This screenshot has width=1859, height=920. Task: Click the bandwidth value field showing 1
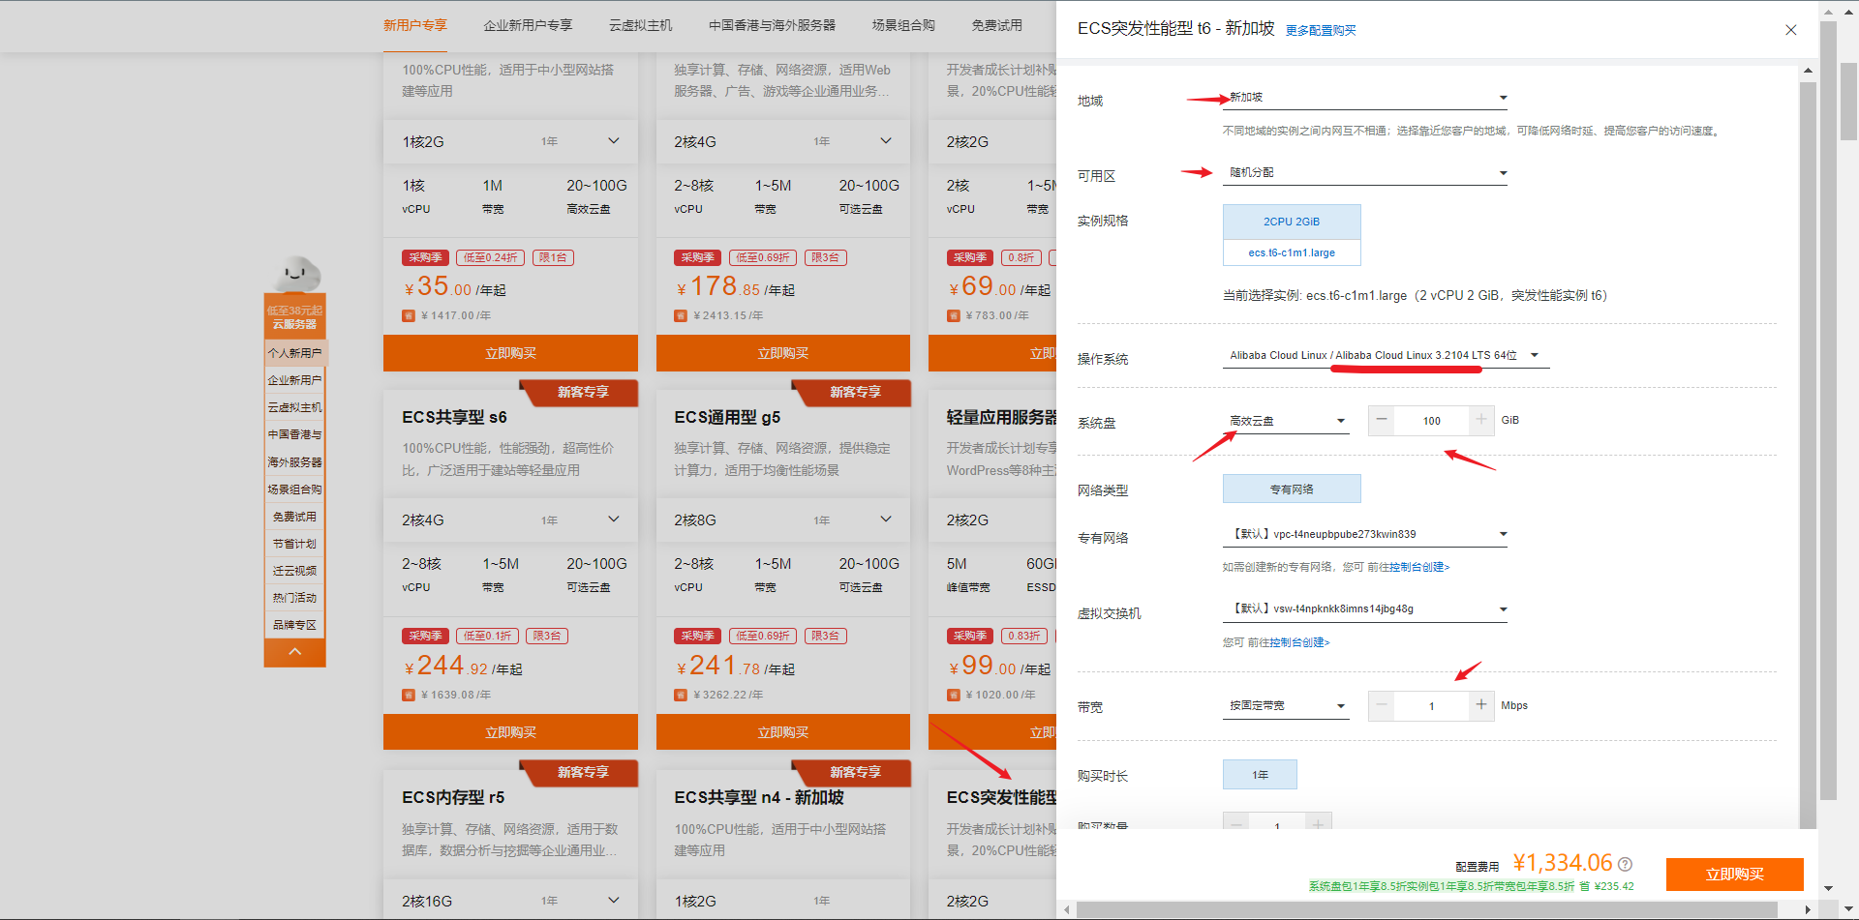1431,706
